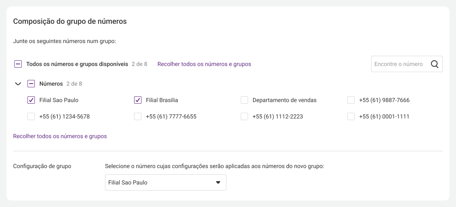Click top Recolher todos os números link
Viewport: 456px width, 207px height.
(x=204, y=64)
